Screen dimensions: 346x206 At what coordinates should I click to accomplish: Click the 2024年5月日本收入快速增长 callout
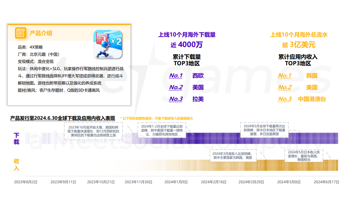(304, 156)
